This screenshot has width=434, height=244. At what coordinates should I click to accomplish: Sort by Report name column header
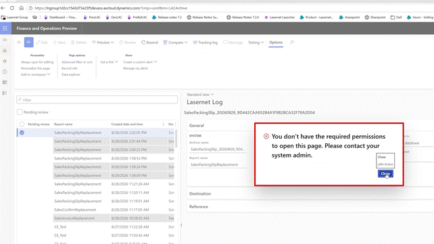(x=63, y=124)
